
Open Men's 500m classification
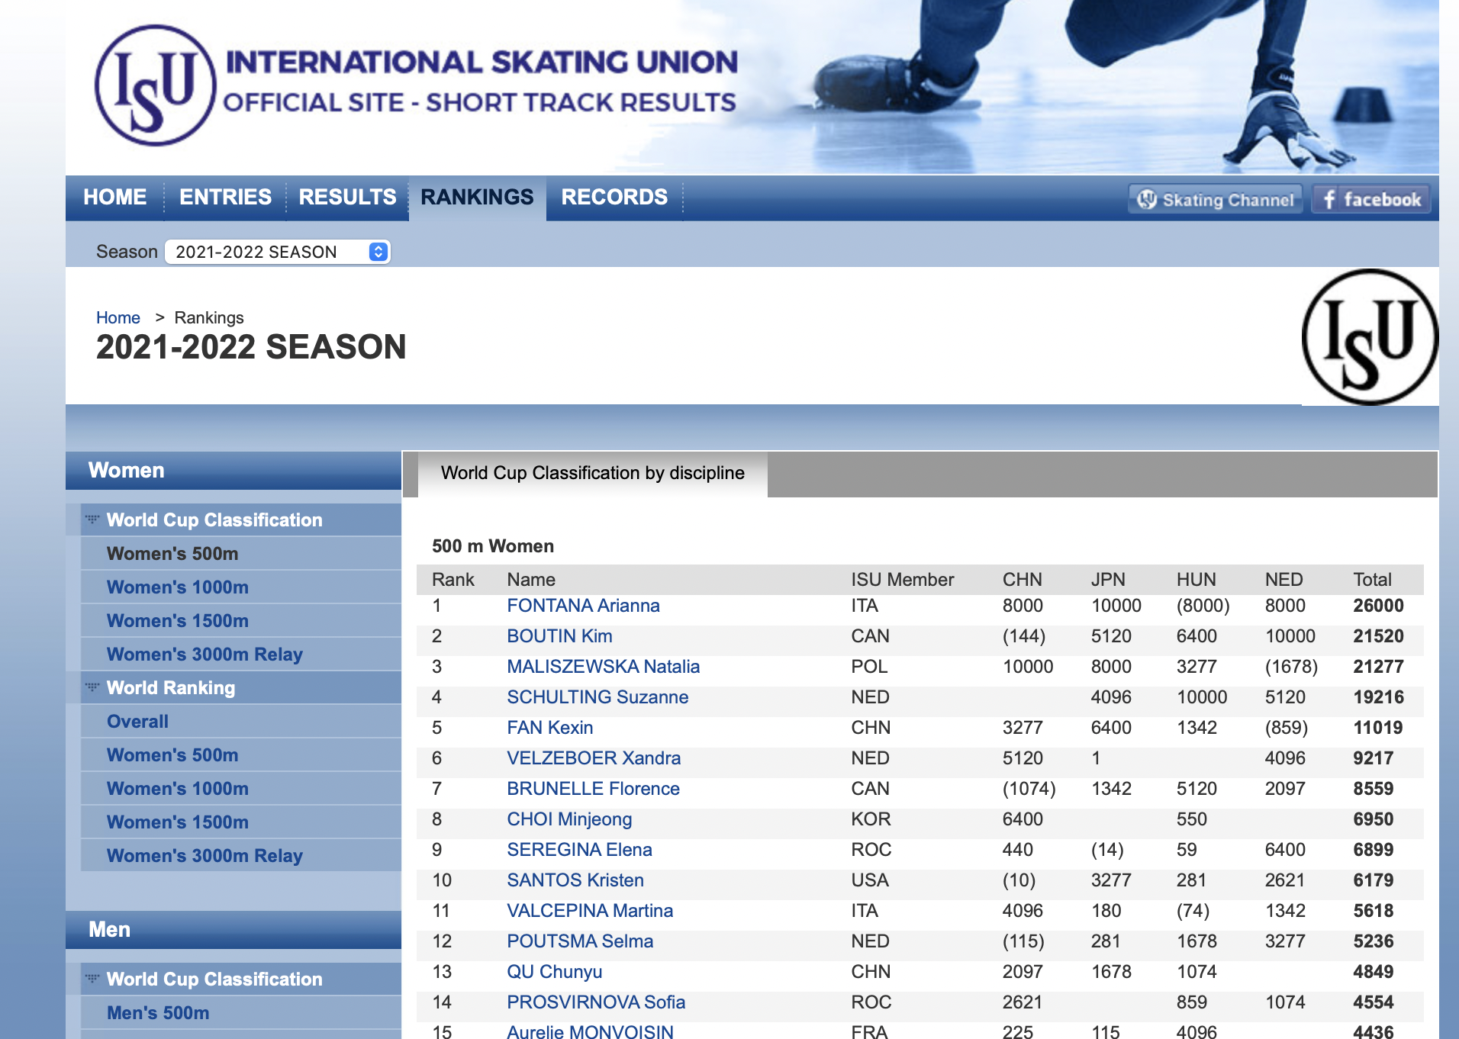click(158, 1013)
